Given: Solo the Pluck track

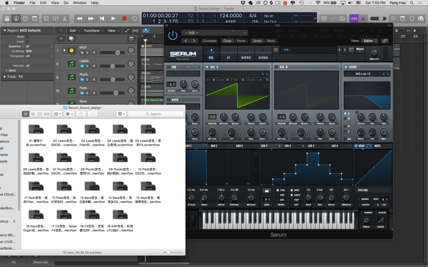Looking at the screenshot, I should (x=87, y=80).
